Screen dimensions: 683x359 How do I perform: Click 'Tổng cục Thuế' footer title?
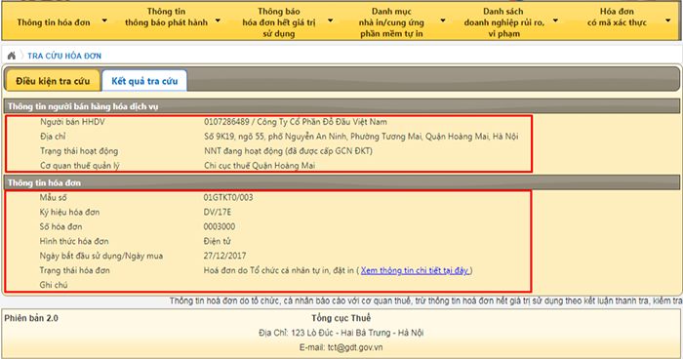pos(341,318)
